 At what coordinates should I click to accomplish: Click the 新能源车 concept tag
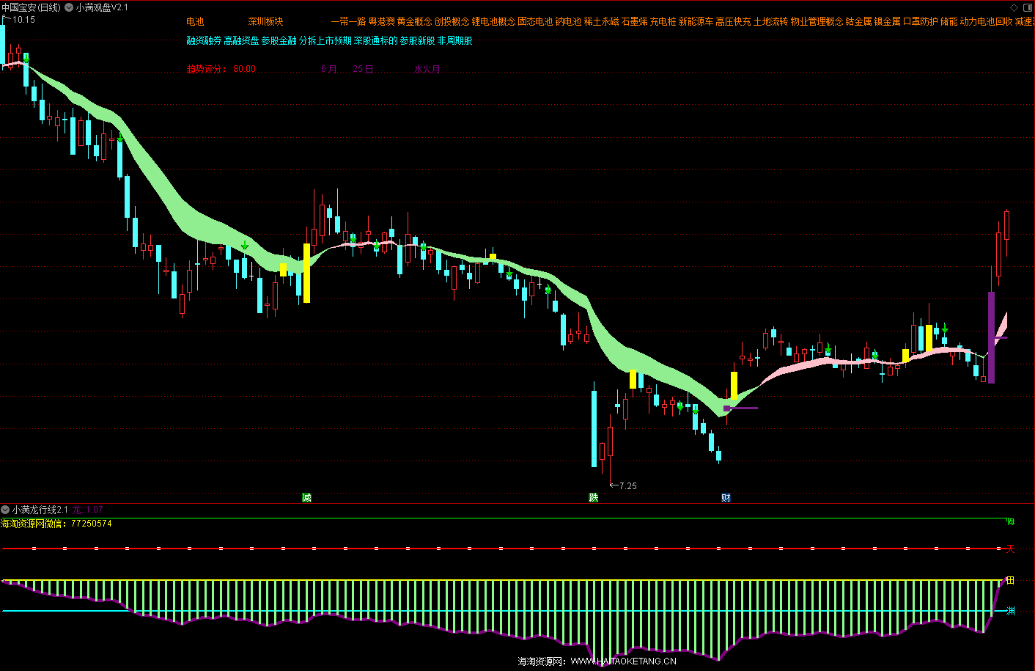(696, 22)
